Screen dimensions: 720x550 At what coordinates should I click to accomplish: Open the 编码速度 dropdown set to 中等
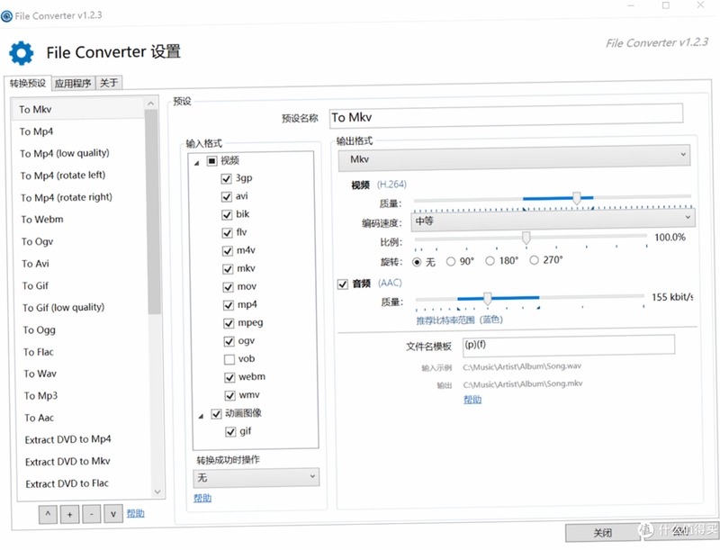tap(553, 220)
